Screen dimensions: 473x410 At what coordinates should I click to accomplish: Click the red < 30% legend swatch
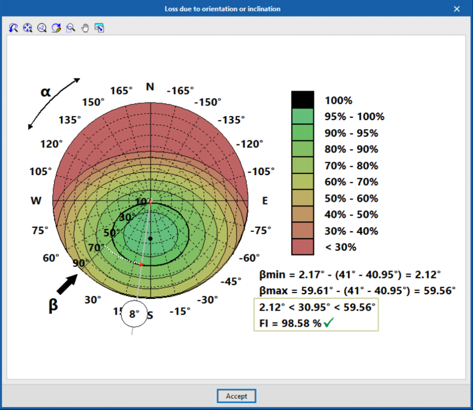point(303,247)
